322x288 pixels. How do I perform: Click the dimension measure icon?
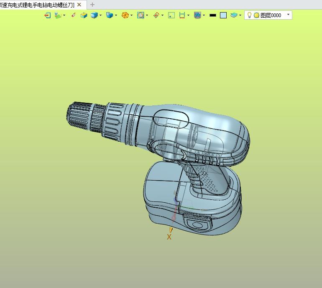pyautogui.click(x=182, y=15)
